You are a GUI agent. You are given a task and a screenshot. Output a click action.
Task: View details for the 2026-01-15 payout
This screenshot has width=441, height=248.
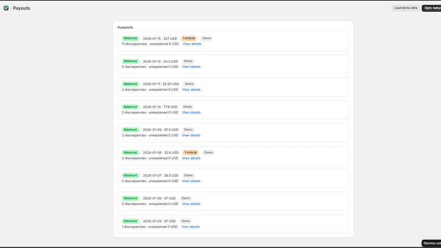(x=192, y=44)
